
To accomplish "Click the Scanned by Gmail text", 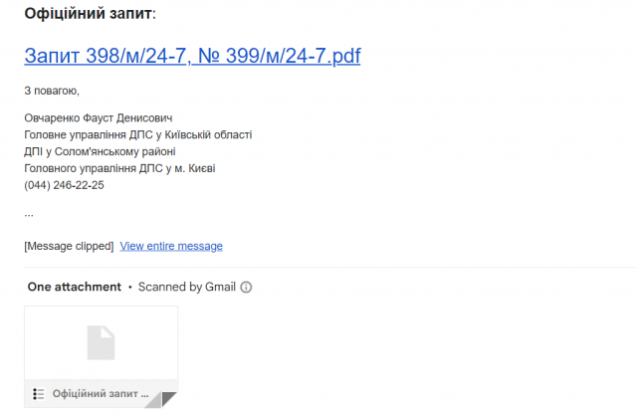I will point(187,287).
